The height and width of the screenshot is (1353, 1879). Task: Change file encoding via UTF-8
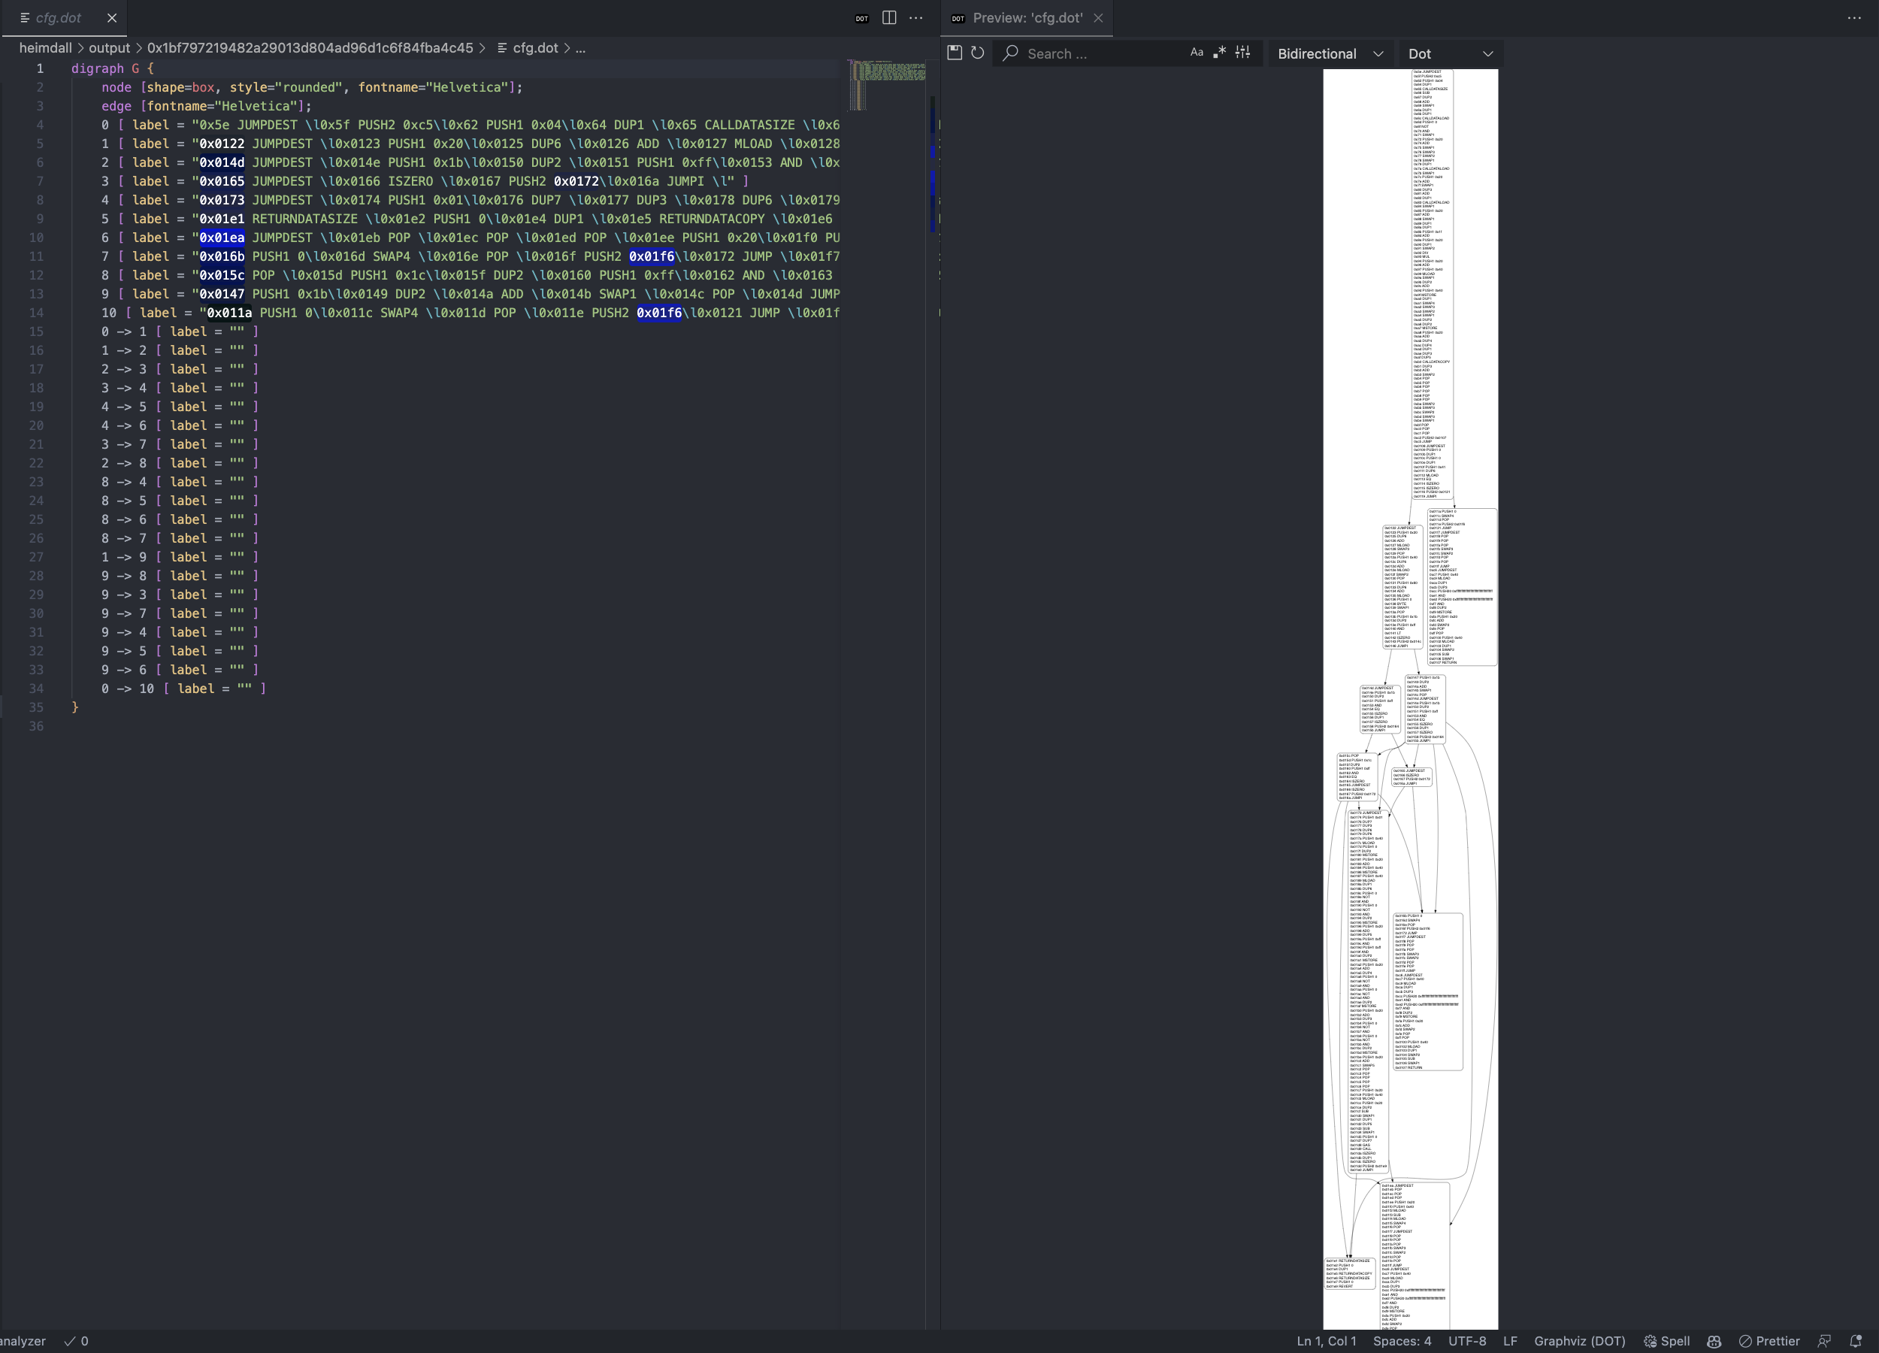pos(1466,1340)
